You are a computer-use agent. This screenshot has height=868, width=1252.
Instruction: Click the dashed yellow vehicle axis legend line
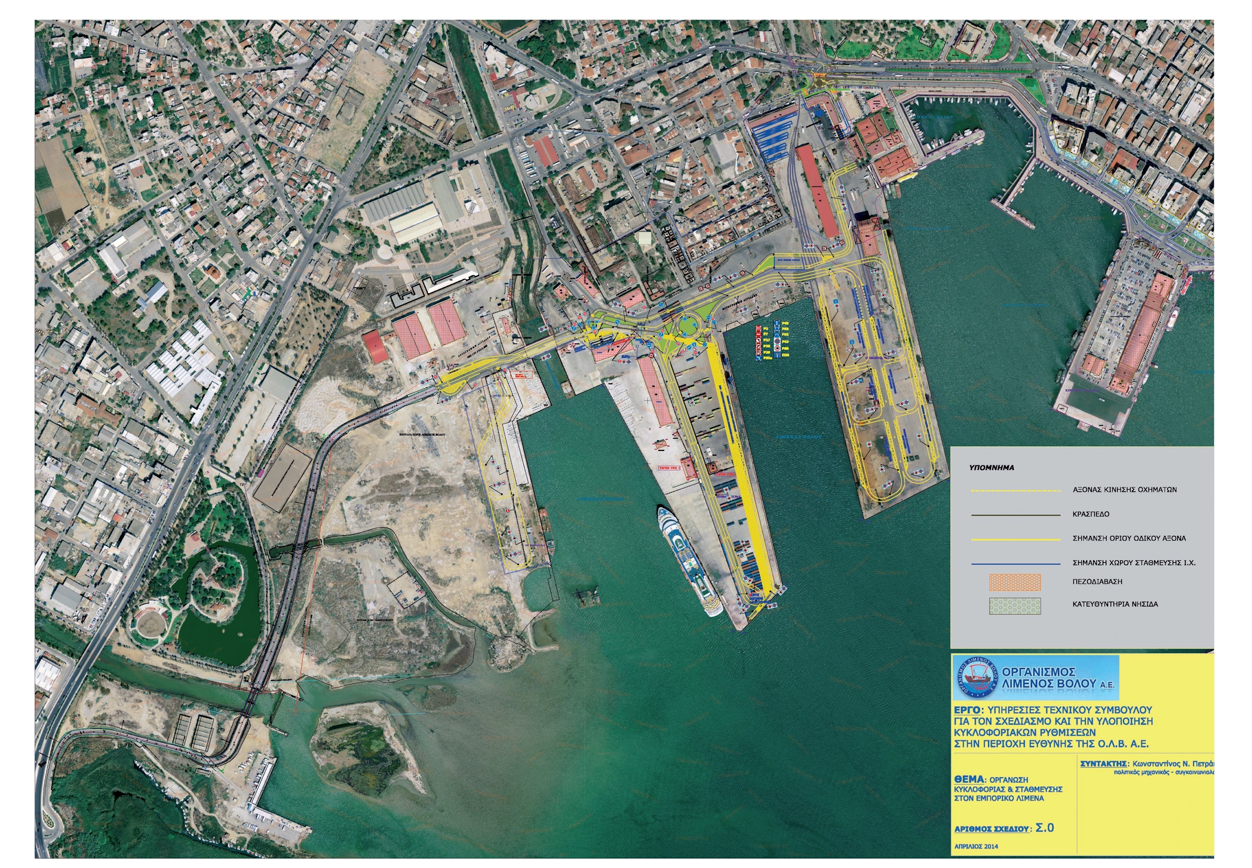click(1015, 491)
